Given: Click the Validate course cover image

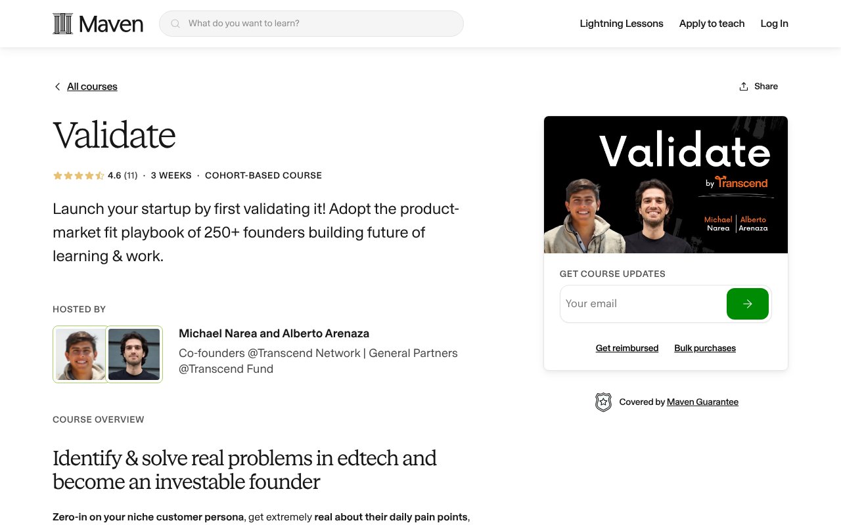Looking at the screenshot, I should [666, 184].
